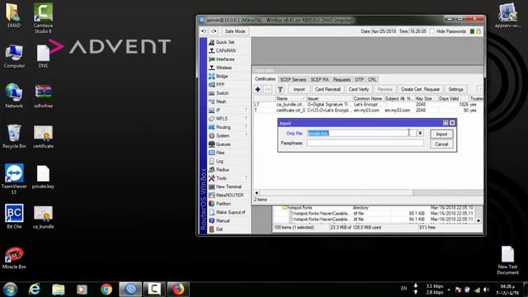
Task: Click Make Supout.rf in sidebar
Action: (x=230, y=212)
